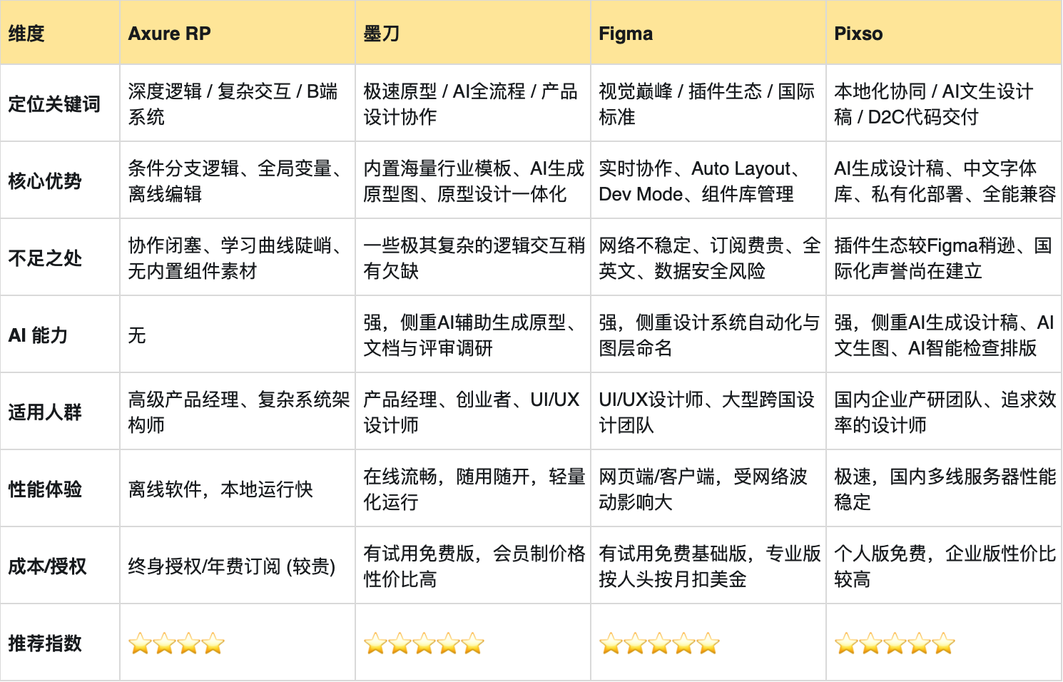Click cell '极速原型 / AI全流程 / 产品设计协作'
The image size is (1063, 682).
473,103
